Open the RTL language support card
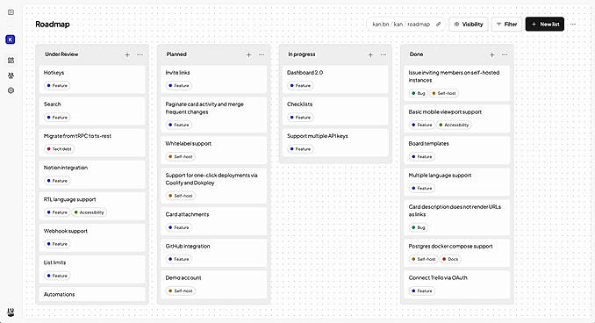595x323 pixels. tap(92, 206)
